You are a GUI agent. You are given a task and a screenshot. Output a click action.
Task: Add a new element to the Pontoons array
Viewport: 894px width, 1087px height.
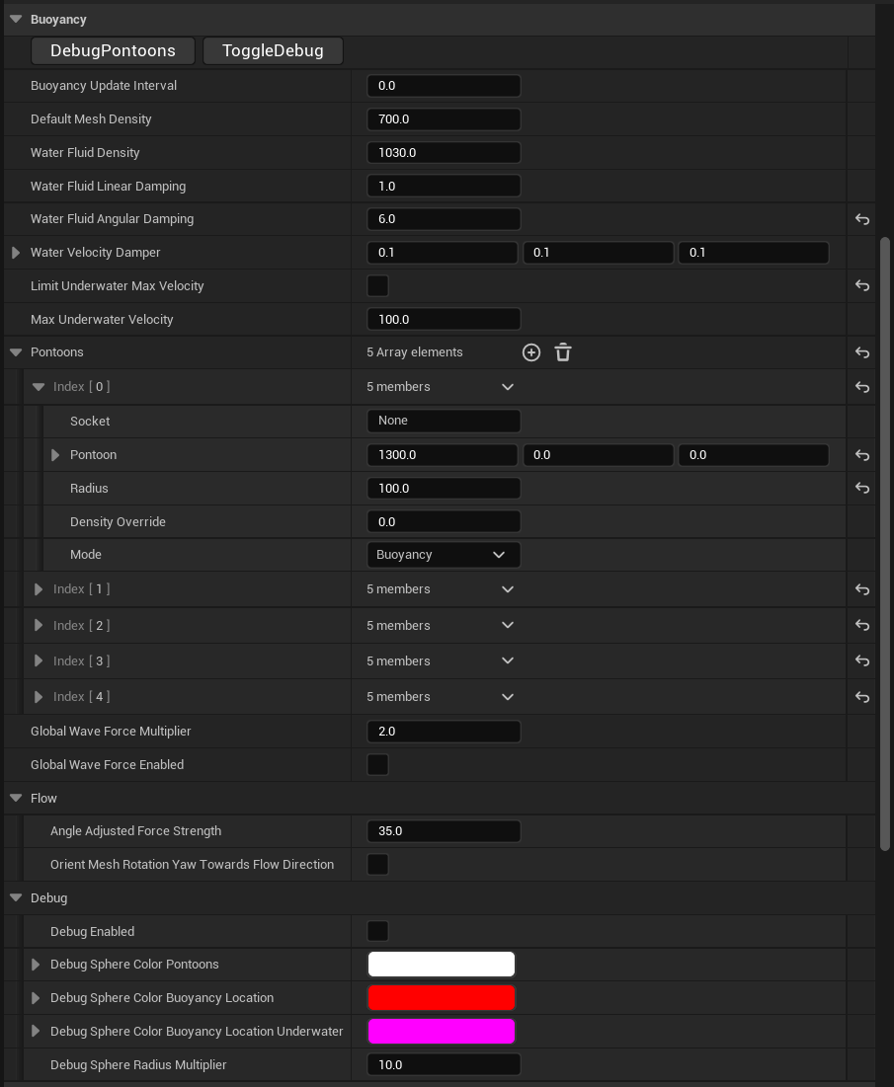coord(530,351)
